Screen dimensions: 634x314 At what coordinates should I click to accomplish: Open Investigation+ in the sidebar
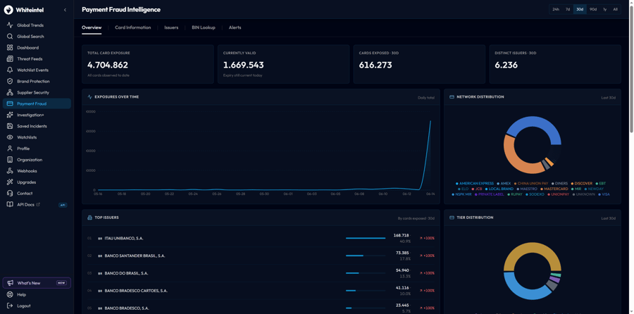click(37, 115)
